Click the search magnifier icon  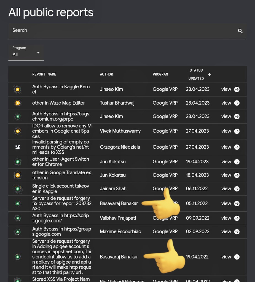240,31
